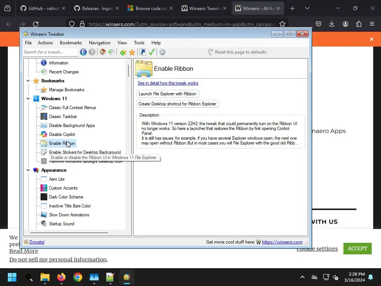This screenshot has width=381, height=286.
Task: Open Windows Start menu
Action: pyautogui.click(x=12, y=277)
